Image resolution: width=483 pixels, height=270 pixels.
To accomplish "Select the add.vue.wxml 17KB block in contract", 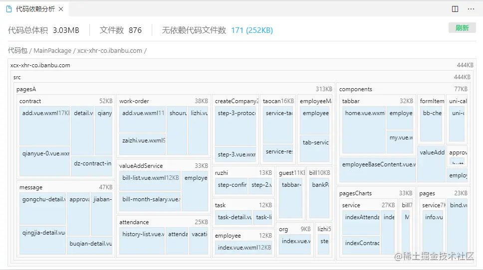I will (x=45, y=126).
